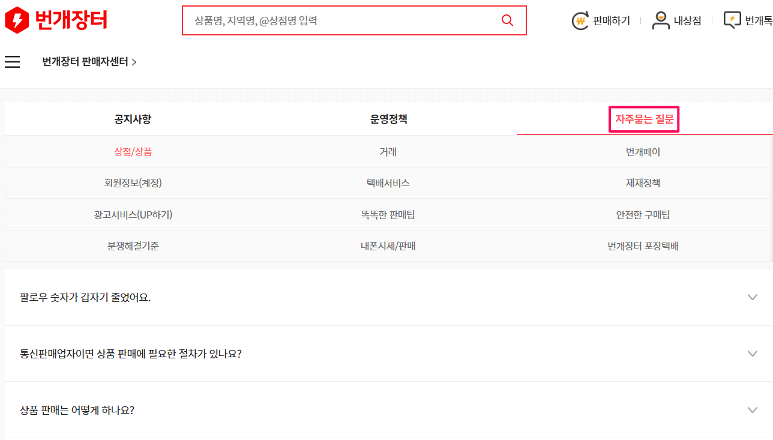Select the 자주묻는 질문 tab
Viewport: 773px width, 440px height.
(643, 119)
